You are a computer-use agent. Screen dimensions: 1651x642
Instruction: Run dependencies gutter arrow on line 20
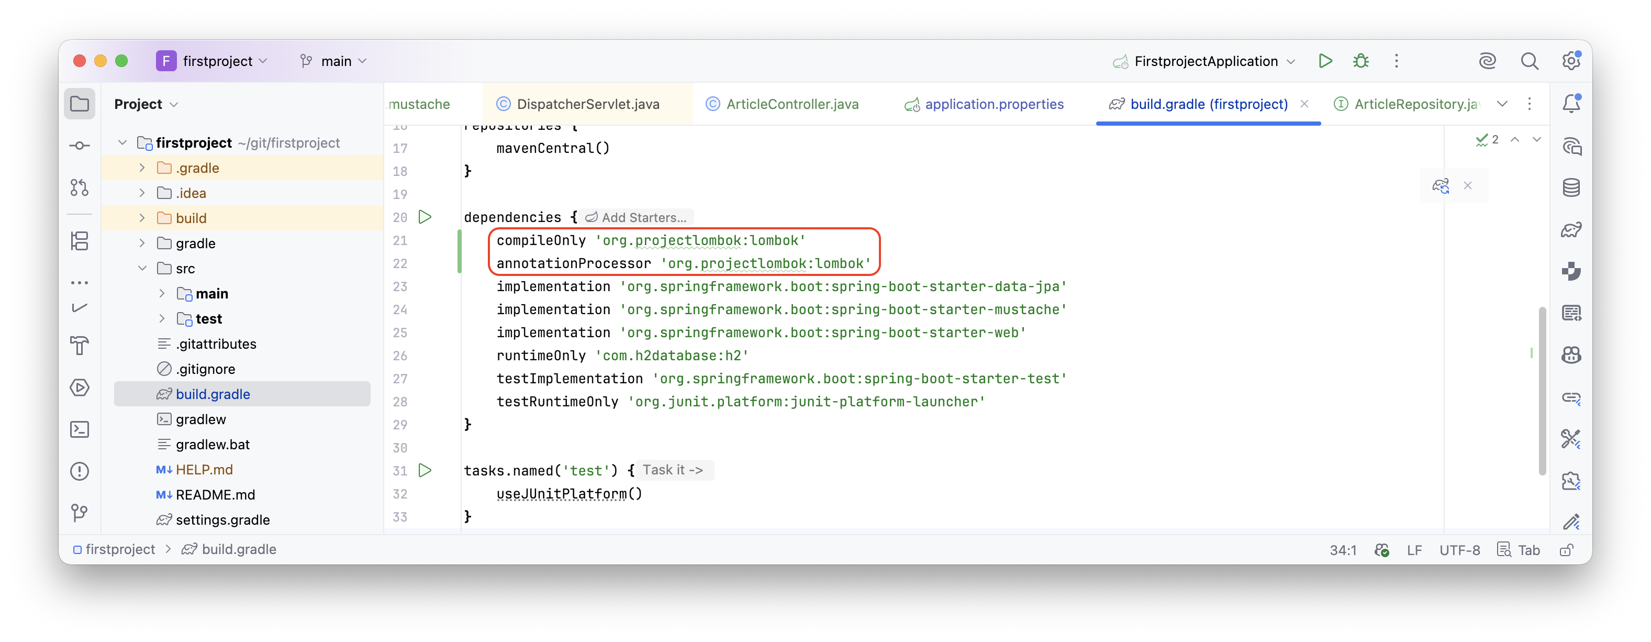pyautogui.click(x=425, y=217)
